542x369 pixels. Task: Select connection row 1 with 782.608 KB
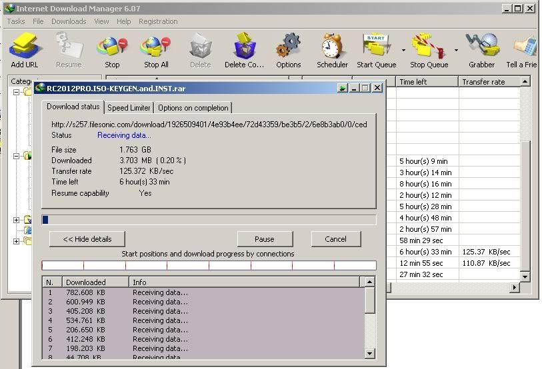[203, 292]
